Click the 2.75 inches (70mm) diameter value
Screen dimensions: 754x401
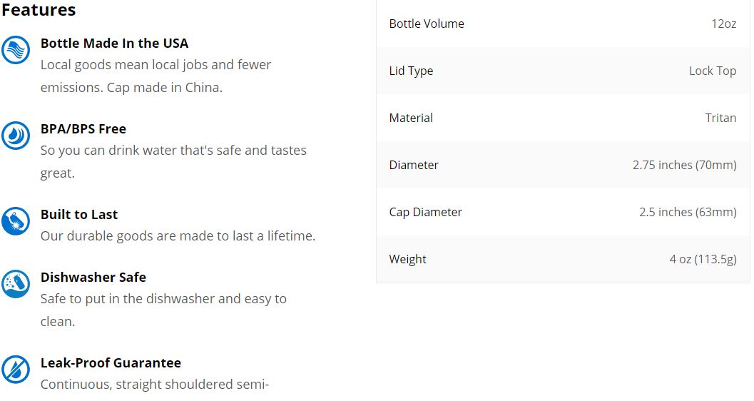click(684, 165)
